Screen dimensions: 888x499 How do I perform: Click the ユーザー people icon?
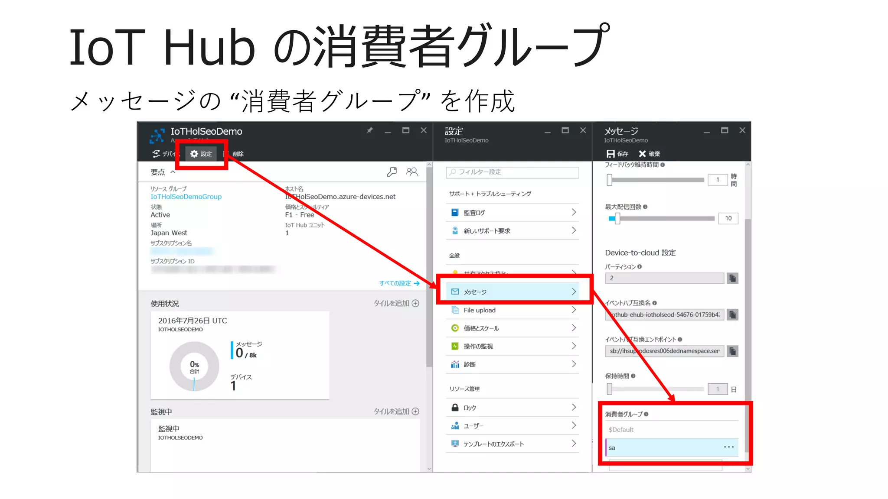tap(455, 426)
